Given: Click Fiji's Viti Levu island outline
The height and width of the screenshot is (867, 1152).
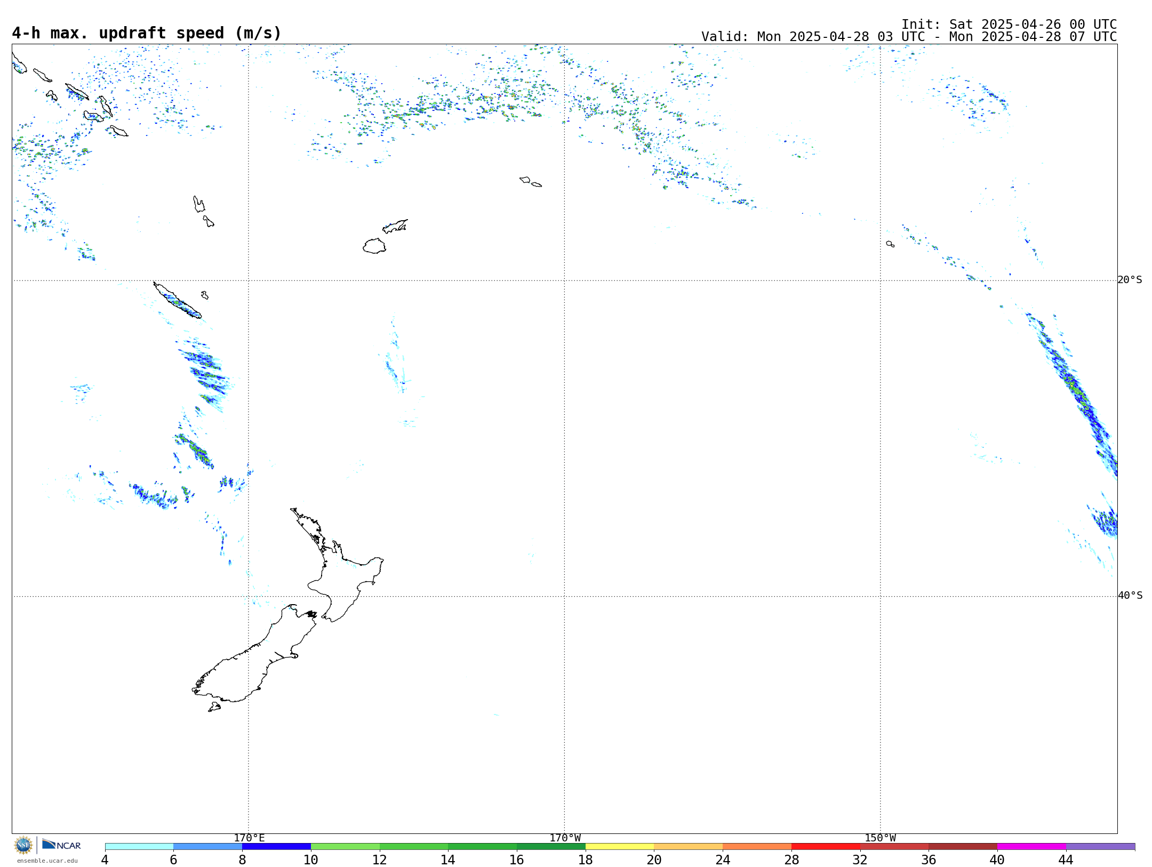Looking at the screenshot, I should click(374, 246).
